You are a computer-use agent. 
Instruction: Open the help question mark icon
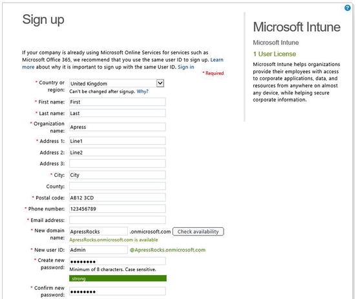[x=348, y=8]
